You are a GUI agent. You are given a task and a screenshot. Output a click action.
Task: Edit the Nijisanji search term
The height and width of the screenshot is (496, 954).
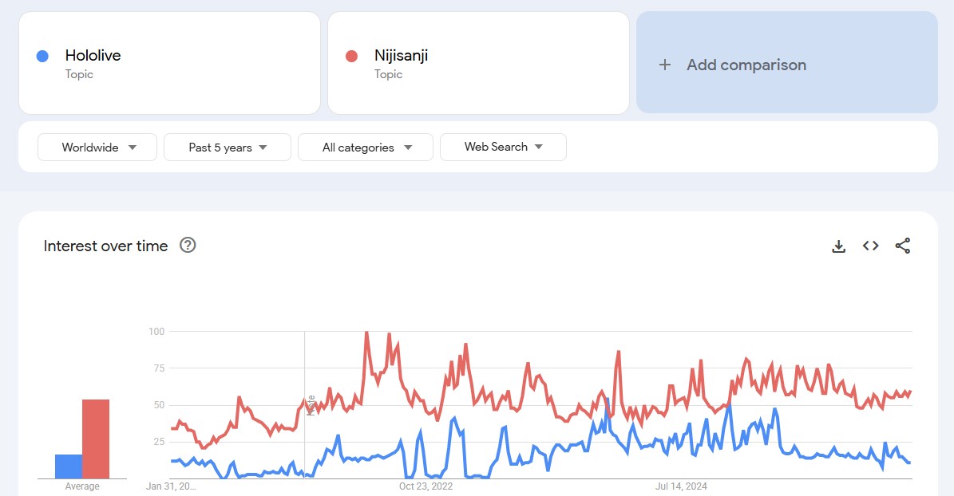coord(401,56)
